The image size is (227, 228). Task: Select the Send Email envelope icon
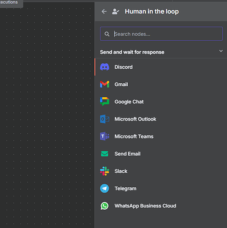click(105, 154)
